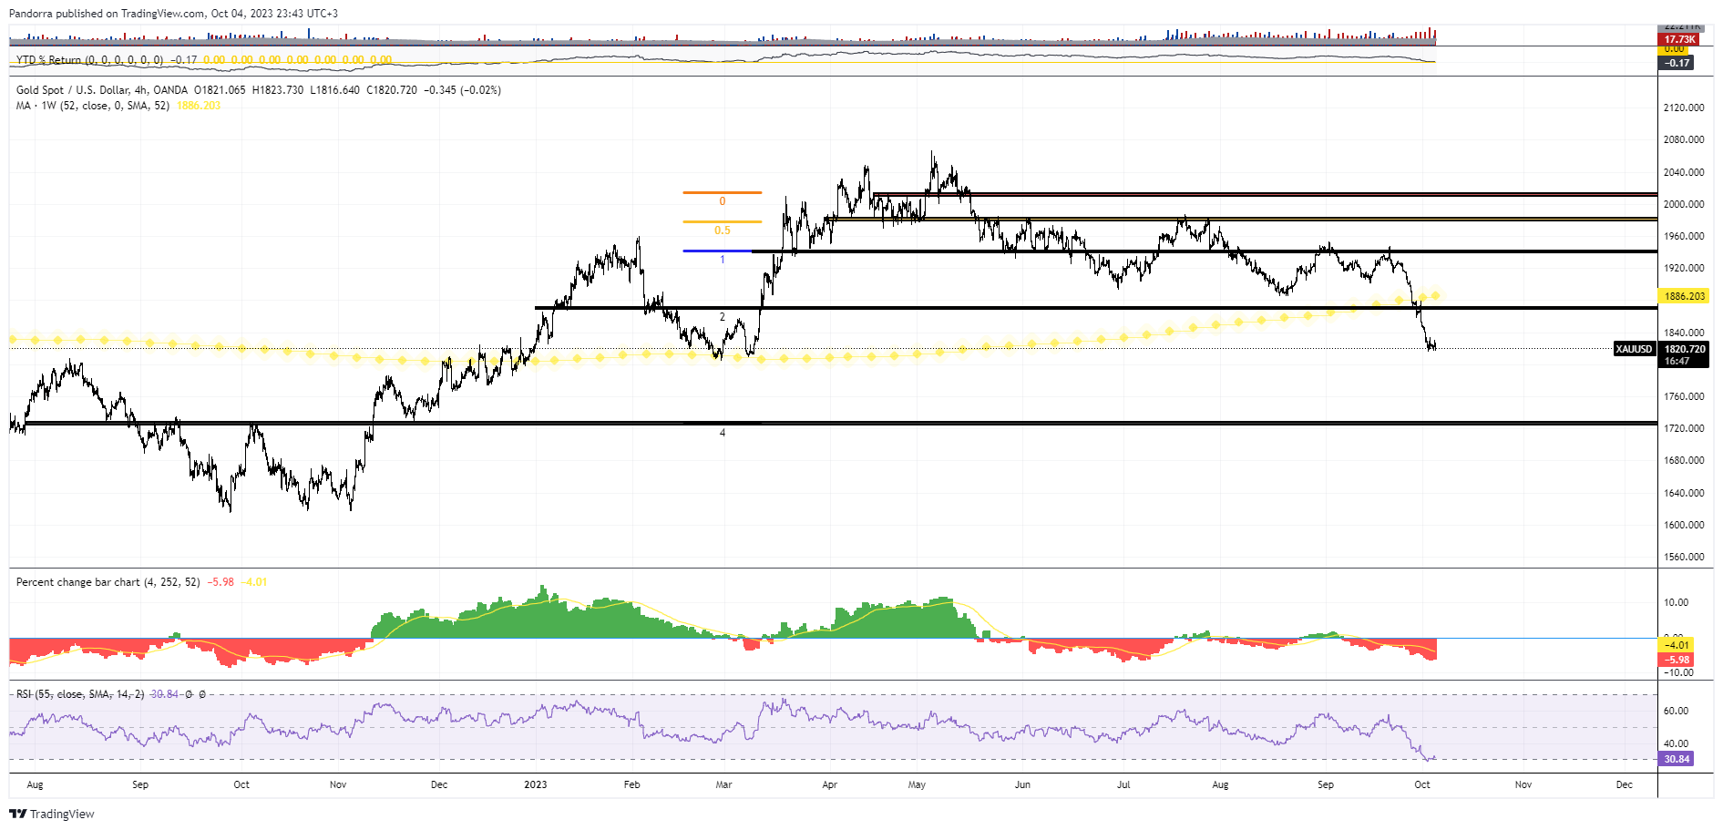Click the Feb marker on time axis
1723x830 pixels.
632,784
